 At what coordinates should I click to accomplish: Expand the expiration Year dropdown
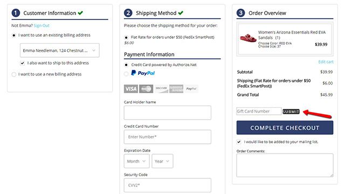(x=162, y=161)
